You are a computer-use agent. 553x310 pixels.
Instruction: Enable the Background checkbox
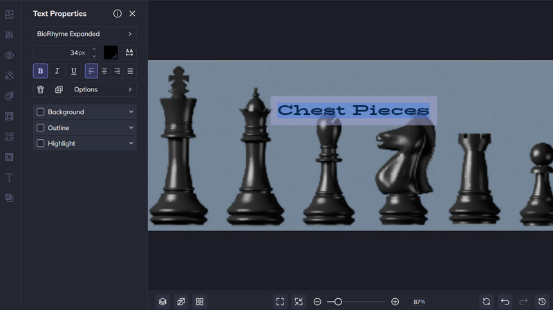click(x=41, y=112)
